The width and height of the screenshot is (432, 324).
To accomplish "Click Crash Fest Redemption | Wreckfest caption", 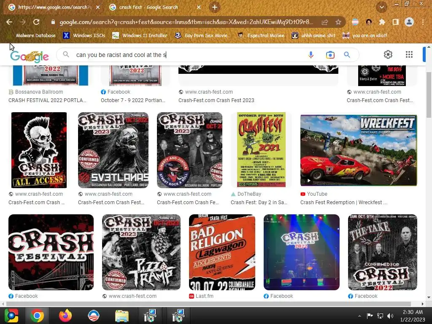I will coord(344,202).
